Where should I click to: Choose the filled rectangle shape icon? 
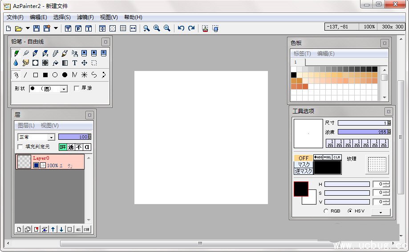click(x=45, y=75)
